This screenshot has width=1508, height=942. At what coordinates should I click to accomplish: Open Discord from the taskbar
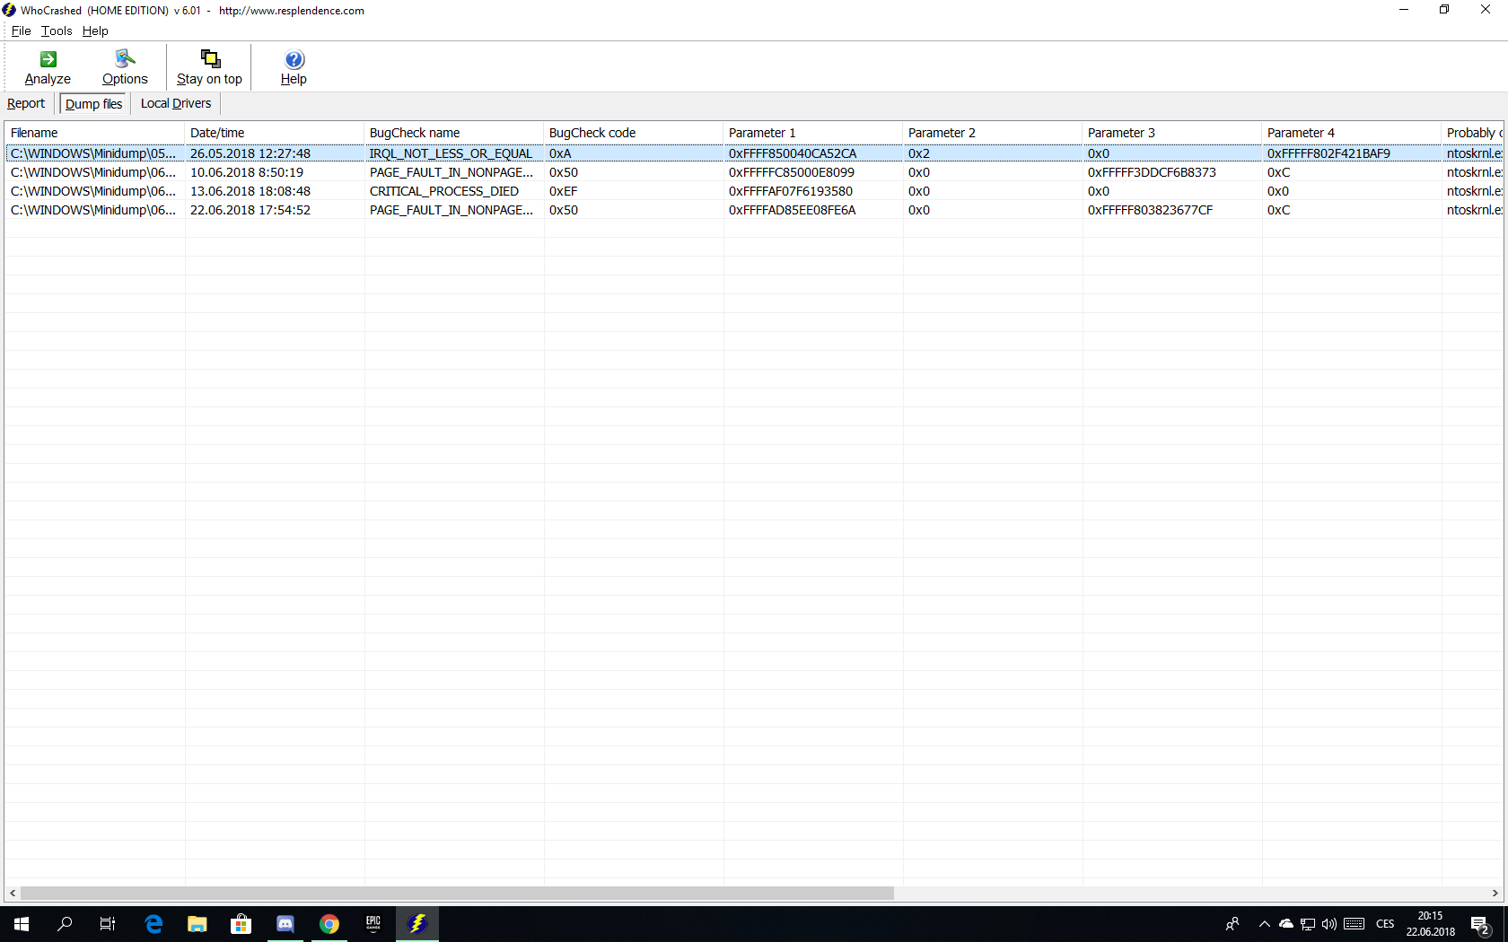pyautogui.click(x=285, y=924)
